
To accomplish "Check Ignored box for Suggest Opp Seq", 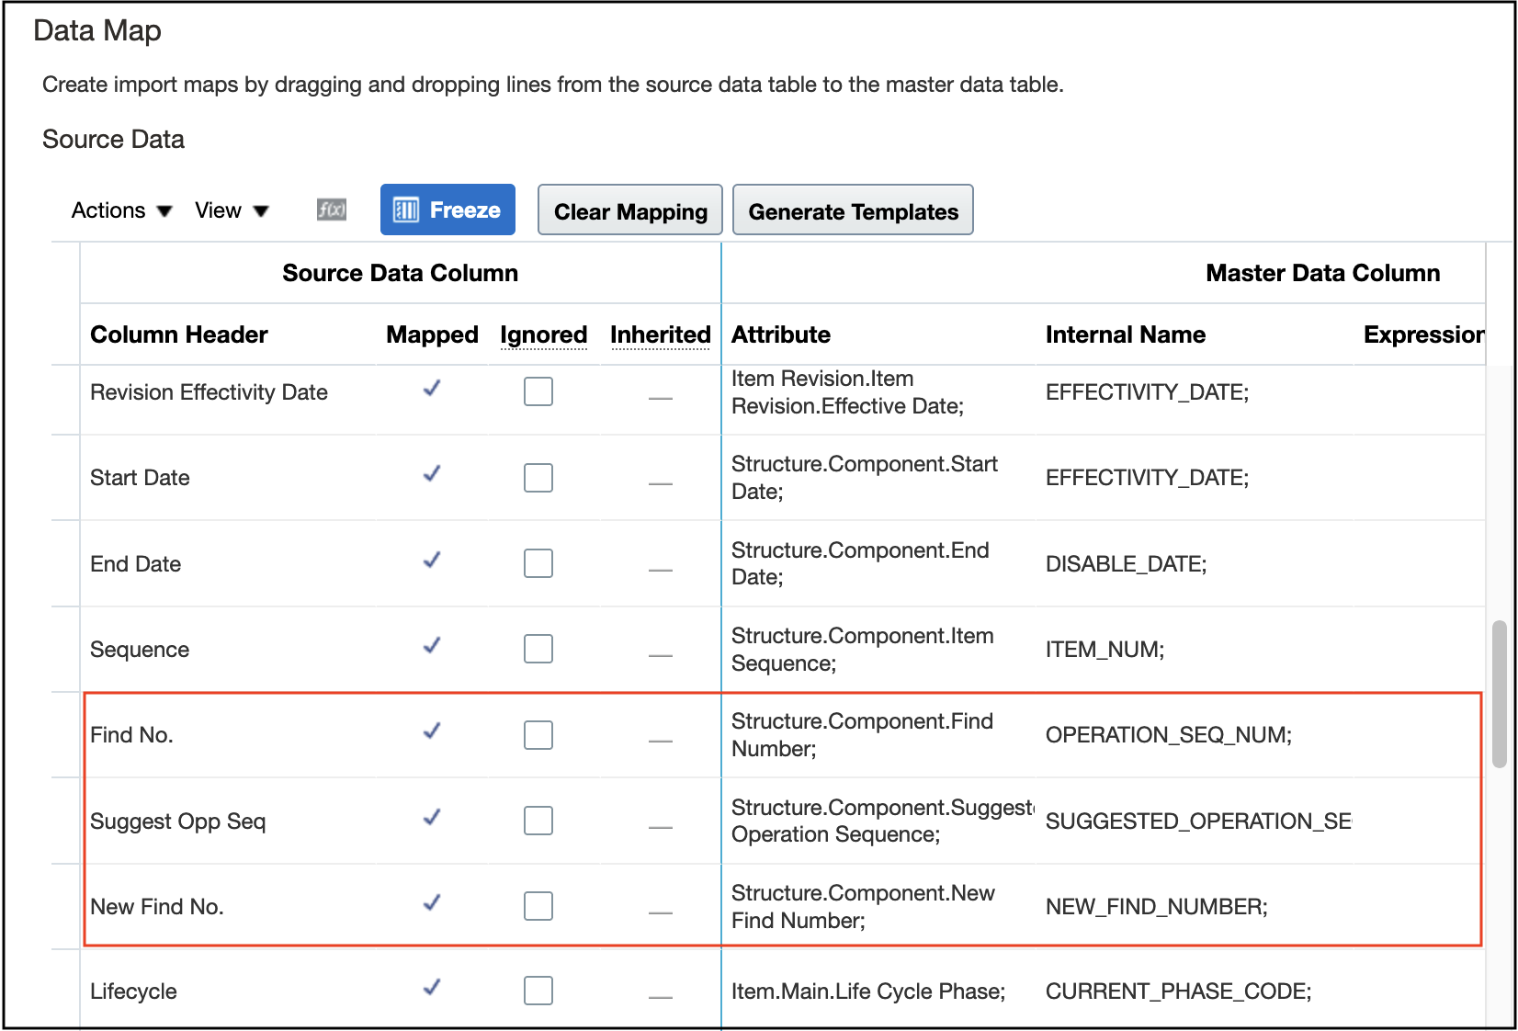I will (x=538, y=821).
